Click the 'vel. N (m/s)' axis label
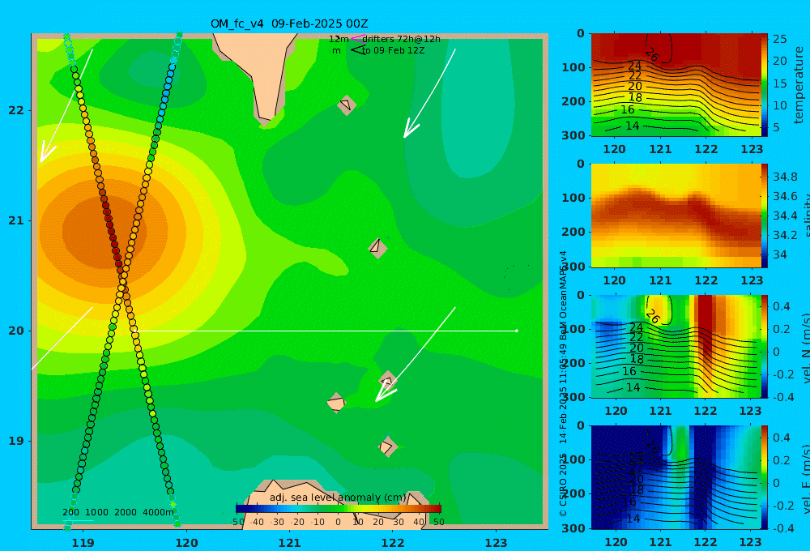Screen dimensions: 810x551 point(807,348)
